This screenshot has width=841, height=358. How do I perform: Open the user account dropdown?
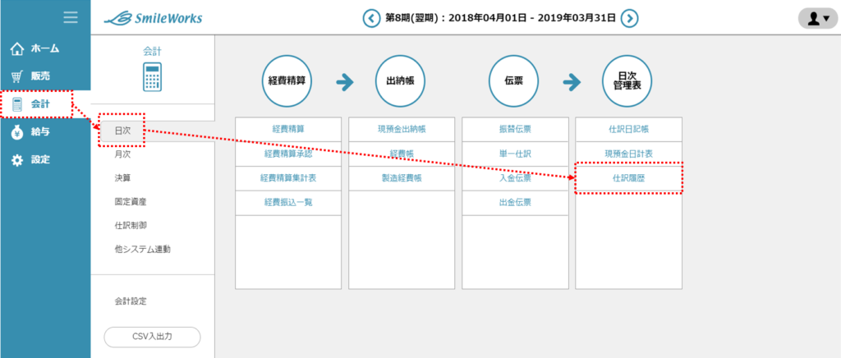click(818, 19)
